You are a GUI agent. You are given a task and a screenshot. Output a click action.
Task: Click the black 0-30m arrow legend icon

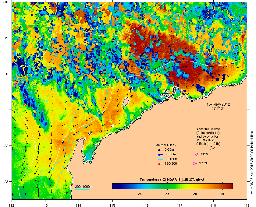coord(160,150)
